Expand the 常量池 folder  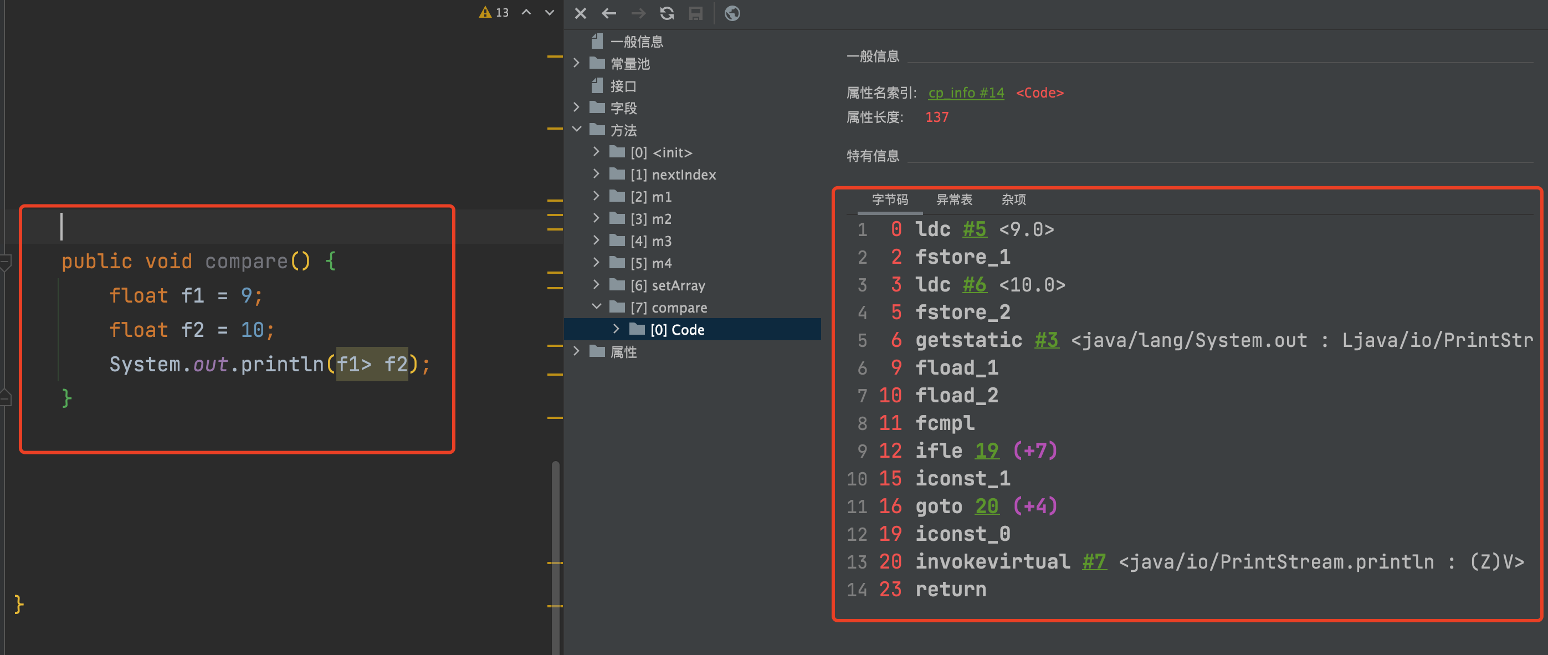(577, 63)
